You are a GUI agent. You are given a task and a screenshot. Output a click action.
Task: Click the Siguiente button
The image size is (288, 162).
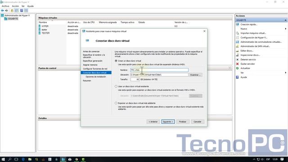pyautogui.click(x=168, y=121)
